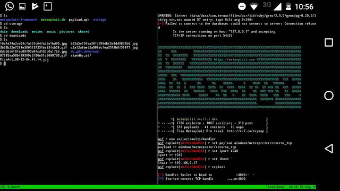Tap the Termux square notification icon
The image size is (340, 191).
click(x=48, y=6)
